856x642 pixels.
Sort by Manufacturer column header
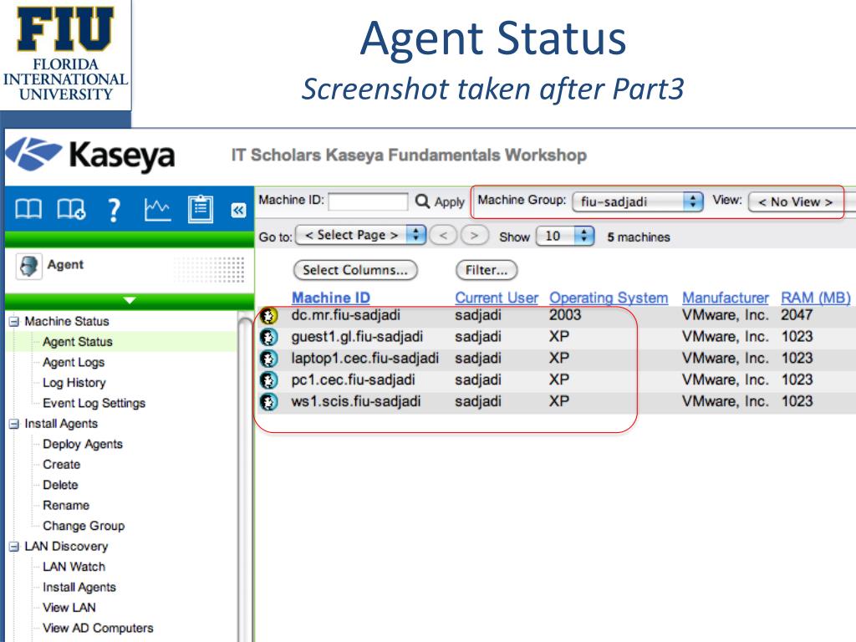pos(726,298)
